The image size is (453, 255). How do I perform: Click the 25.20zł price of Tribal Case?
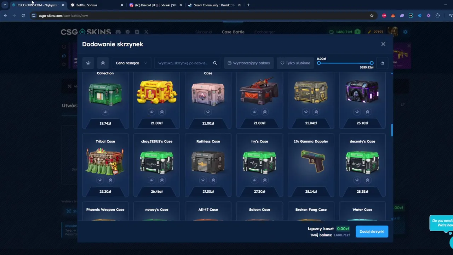click(x=105, y=192)
